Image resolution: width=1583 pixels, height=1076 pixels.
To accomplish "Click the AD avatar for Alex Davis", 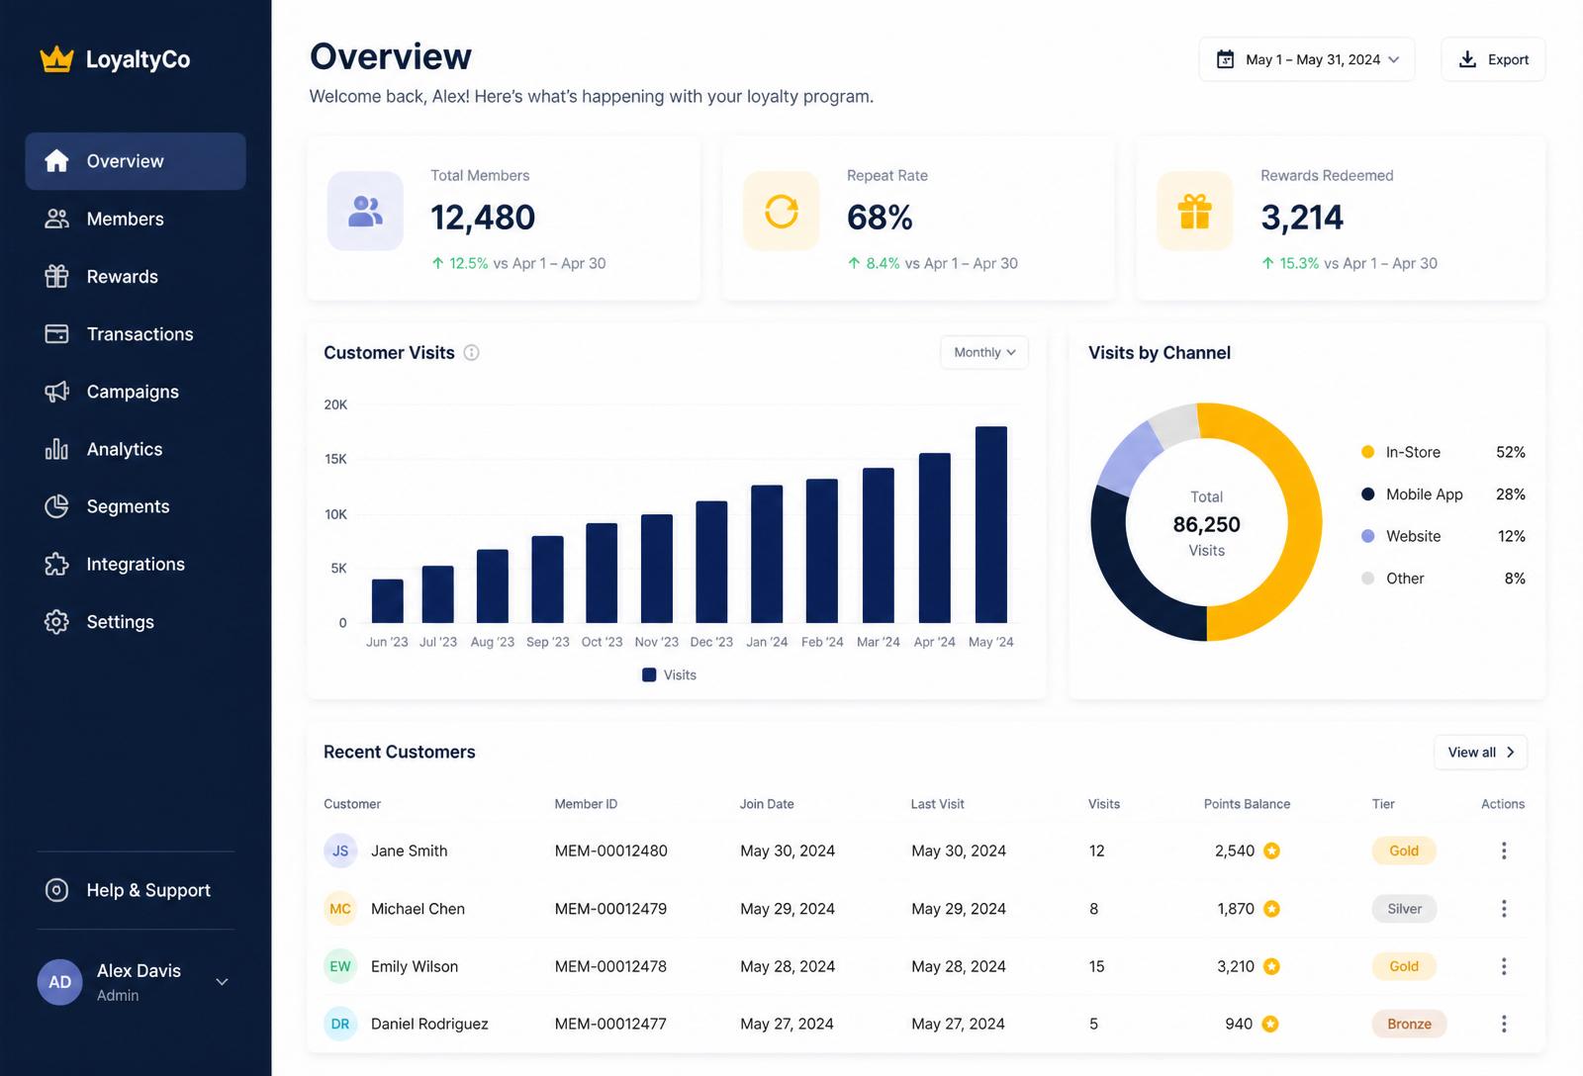I will tap(59, 982).
